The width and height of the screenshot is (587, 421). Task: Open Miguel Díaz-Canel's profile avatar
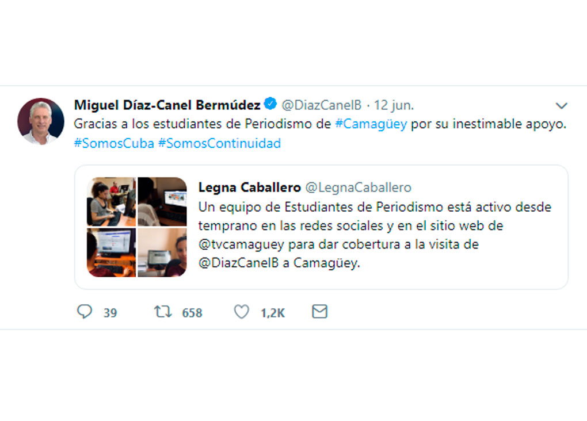click(41, 121)
